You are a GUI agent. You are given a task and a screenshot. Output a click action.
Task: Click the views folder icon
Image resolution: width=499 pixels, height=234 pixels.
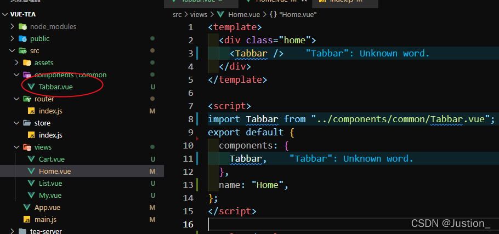27,147
